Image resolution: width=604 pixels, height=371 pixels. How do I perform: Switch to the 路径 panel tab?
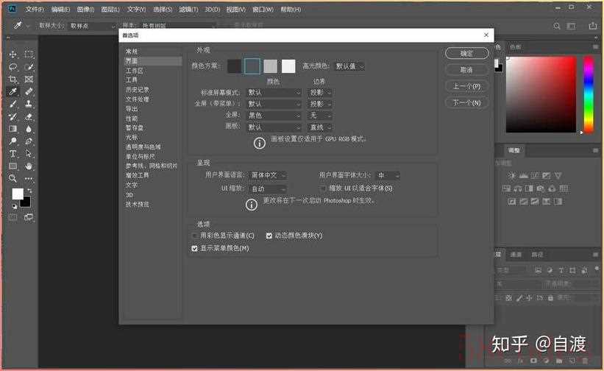point(537,255)
